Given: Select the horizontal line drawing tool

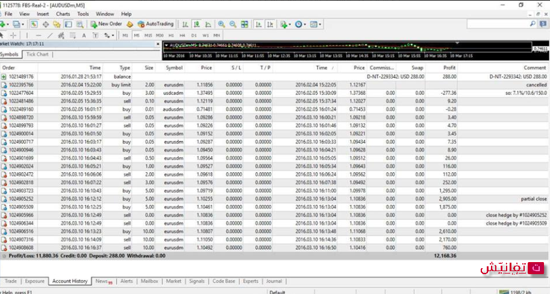Looking at the screenshot, I should click(38, 36).
